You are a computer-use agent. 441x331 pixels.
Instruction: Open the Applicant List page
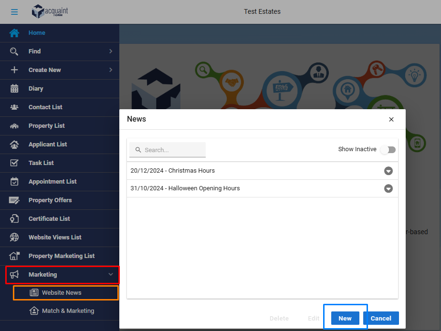60,145
